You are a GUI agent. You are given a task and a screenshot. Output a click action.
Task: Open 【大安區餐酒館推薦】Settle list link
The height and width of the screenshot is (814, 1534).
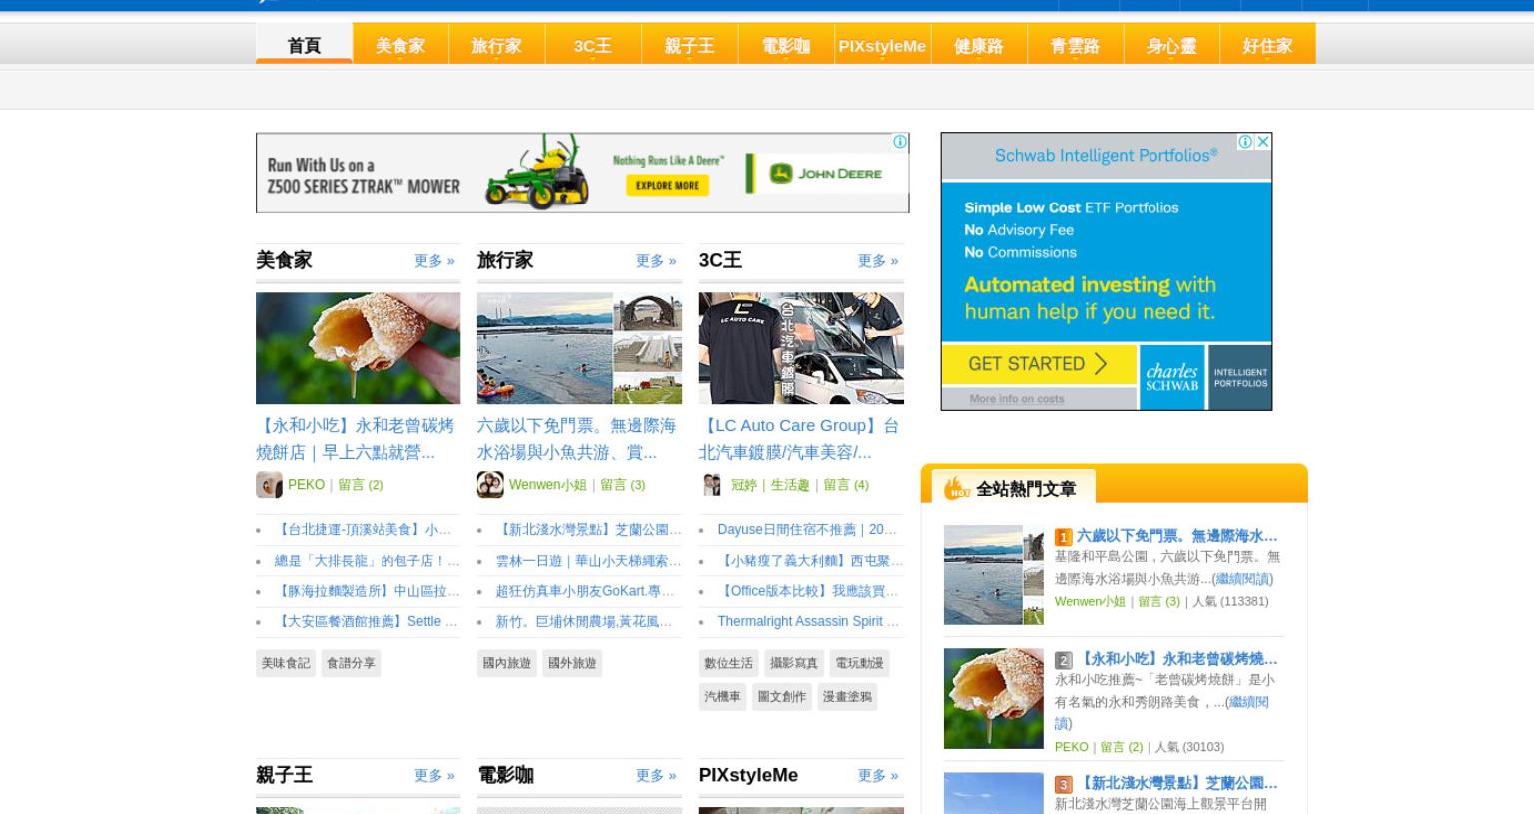click(x=366, y=621)
